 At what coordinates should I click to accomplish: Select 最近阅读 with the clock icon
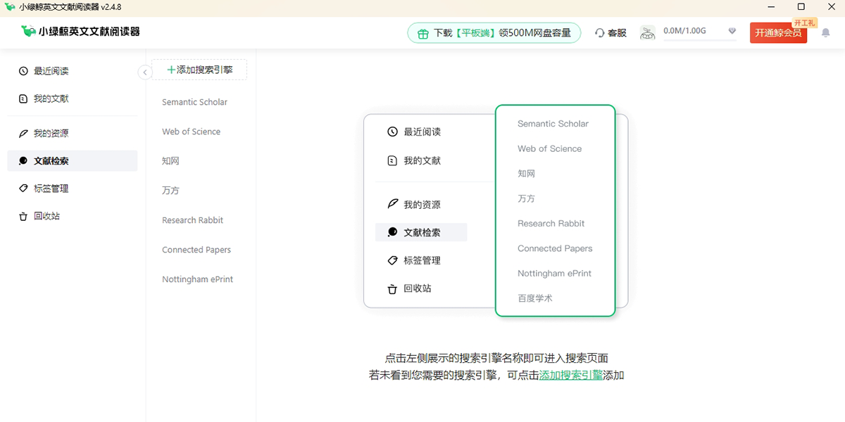pos(24,70)
